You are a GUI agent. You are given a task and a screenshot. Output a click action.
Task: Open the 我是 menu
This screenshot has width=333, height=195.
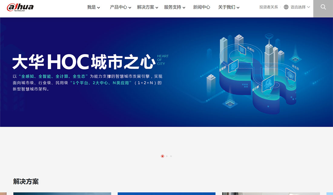(x=91, y=7)
